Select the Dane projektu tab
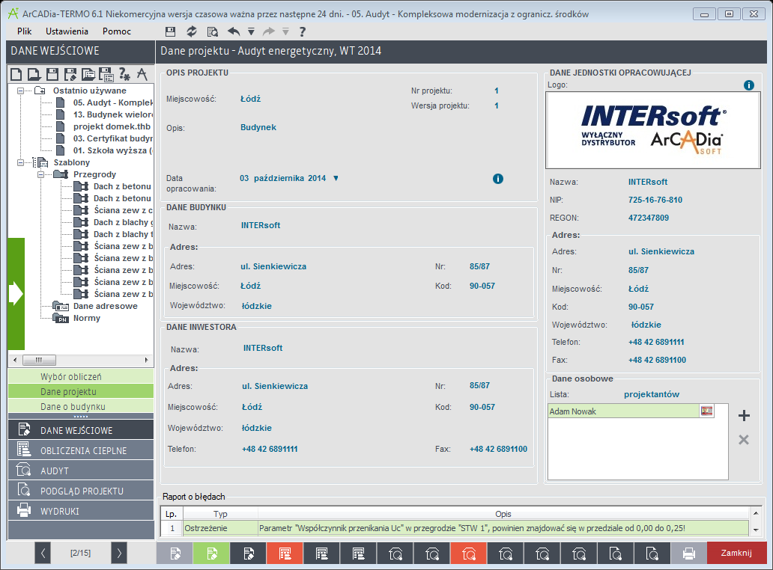Viewport: 773px width, 570px height. [x=81, y=392]
